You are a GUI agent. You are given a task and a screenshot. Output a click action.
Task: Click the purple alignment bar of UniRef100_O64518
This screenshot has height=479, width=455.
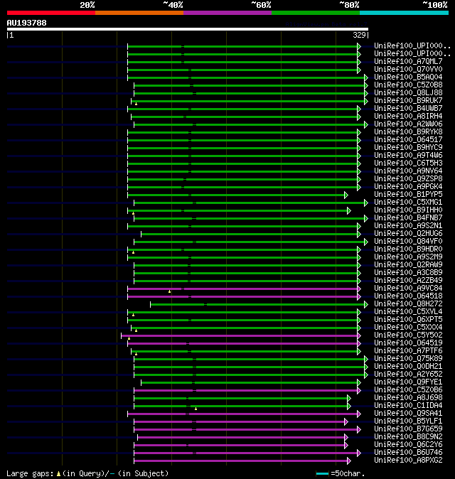[x=242, y=296]
